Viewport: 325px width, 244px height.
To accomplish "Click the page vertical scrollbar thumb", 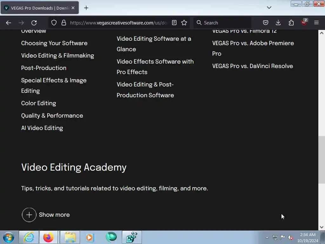I will coord(322,160).
